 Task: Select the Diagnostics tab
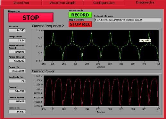[145, 3]
